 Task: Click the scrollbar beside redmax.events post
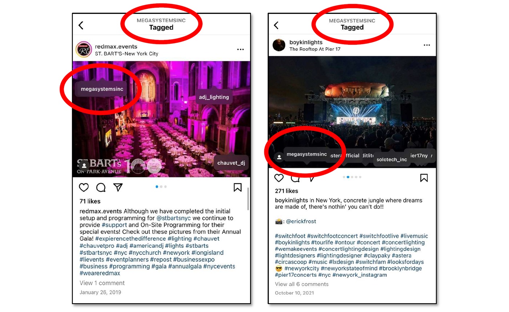tap(248, 199)
